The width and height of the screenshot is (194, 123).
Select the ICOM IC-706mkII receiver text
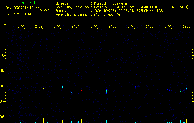coord(128,11)
